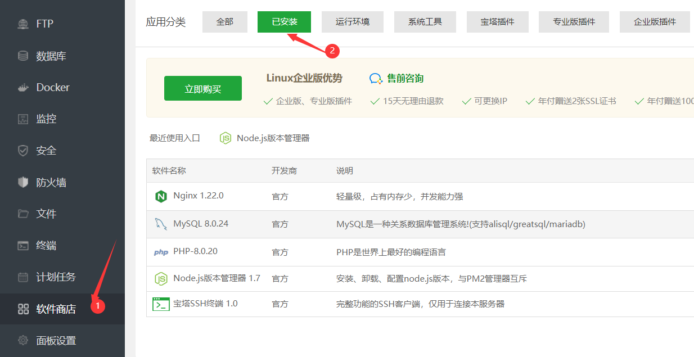This screenshot has width=694, height=357.
Task: Click the 宝塔SSH终端 terminal icon
Action: 161,304
